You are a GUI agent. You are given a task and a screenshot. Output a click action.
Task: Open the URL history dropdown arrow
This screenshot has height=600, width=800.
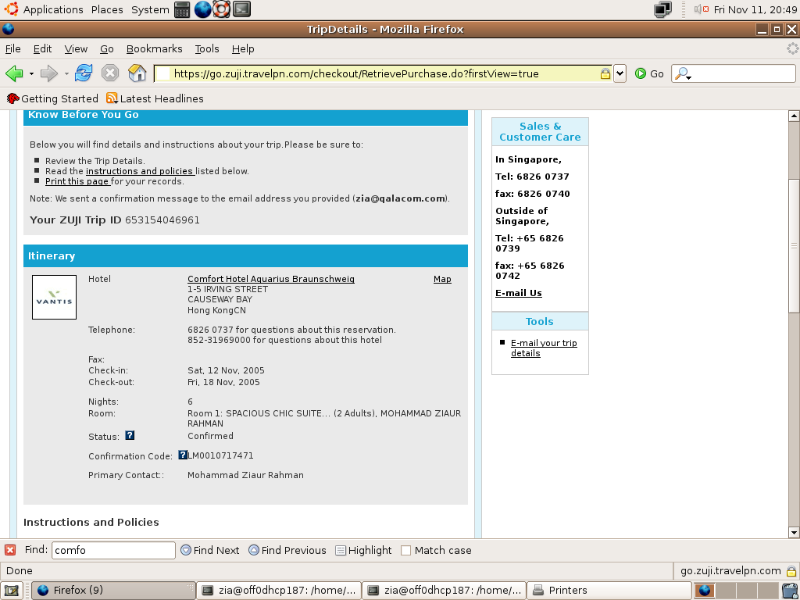(x=620, y=73)
